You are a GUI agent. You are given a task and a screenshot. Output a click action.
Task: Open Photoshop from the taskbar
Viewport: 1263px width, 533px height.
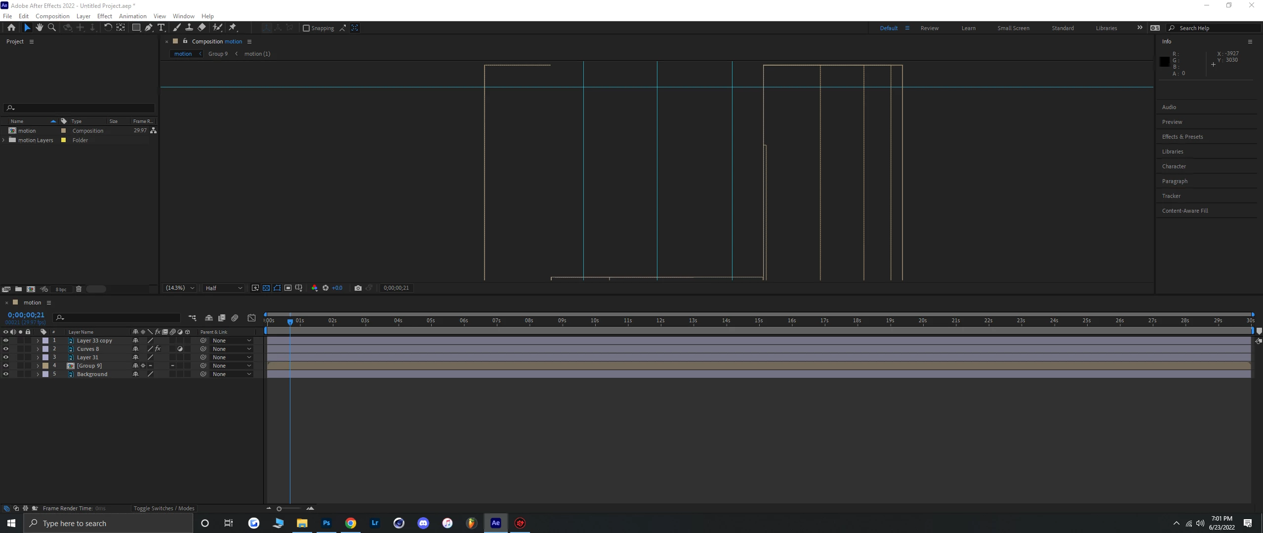(326, 523)
